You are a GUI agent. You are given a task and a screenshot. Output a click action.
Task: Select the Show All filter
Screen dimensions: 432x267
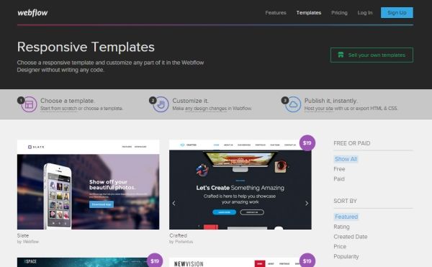(x=346, y=159)
